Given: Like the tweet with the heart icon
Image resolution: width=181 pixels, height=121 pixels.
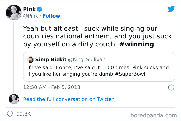Looking at the screenshot, I should (10, 114).
